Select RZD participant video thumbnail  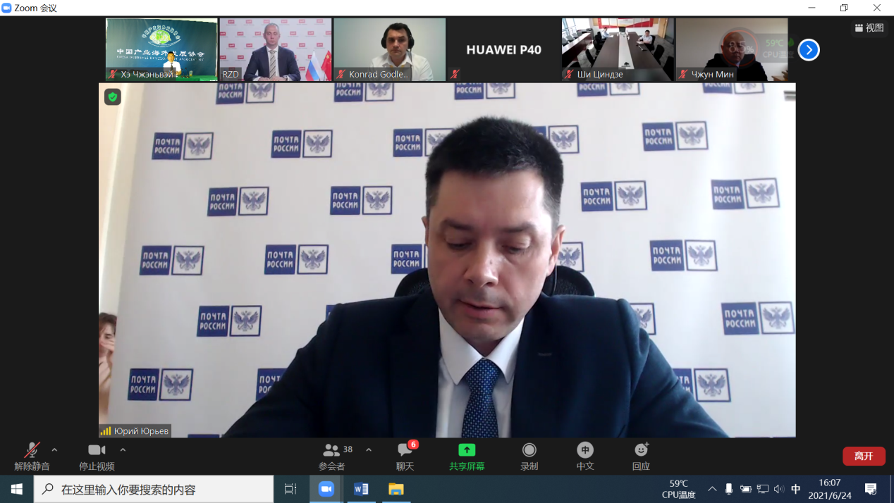pos(276,49)
